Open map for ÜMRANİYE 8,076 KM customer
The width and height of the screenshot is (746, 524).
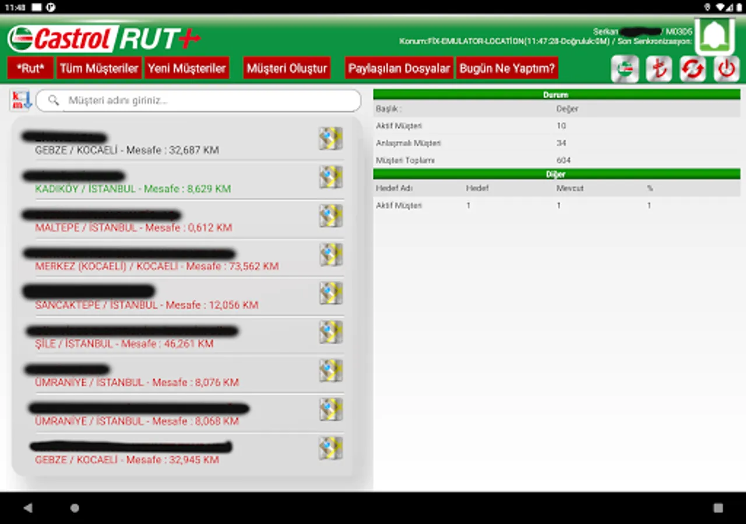[330, 371]
